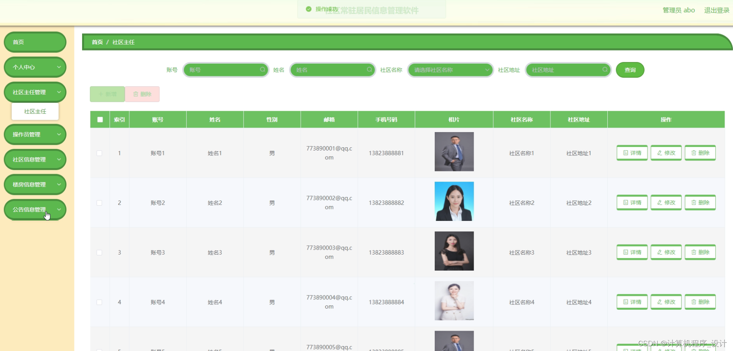Expand the 公告信息管理 menu chevron
Screen dimensions: 733x351
click(59, 209)
